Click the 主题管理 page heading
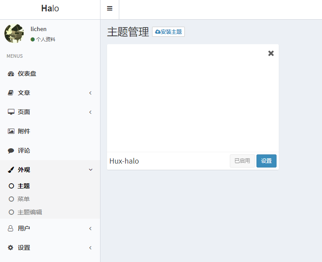The width and height of the screenshot is (322, 262). coord(128,32)
